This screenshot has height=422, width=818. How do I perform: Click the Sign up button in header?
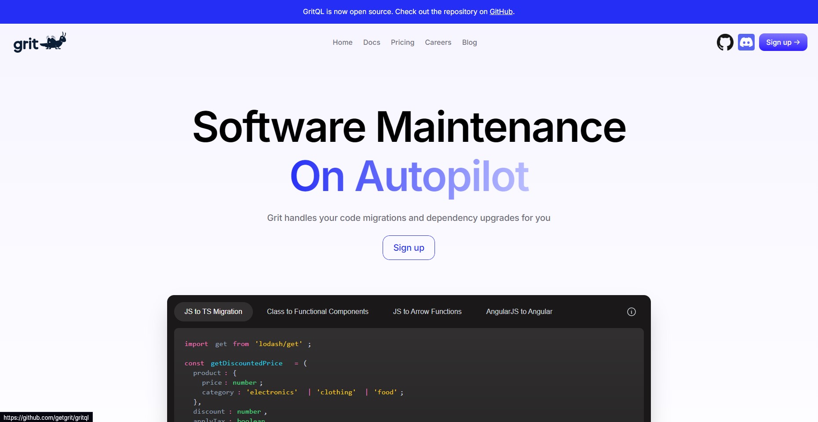click(783, 42)
